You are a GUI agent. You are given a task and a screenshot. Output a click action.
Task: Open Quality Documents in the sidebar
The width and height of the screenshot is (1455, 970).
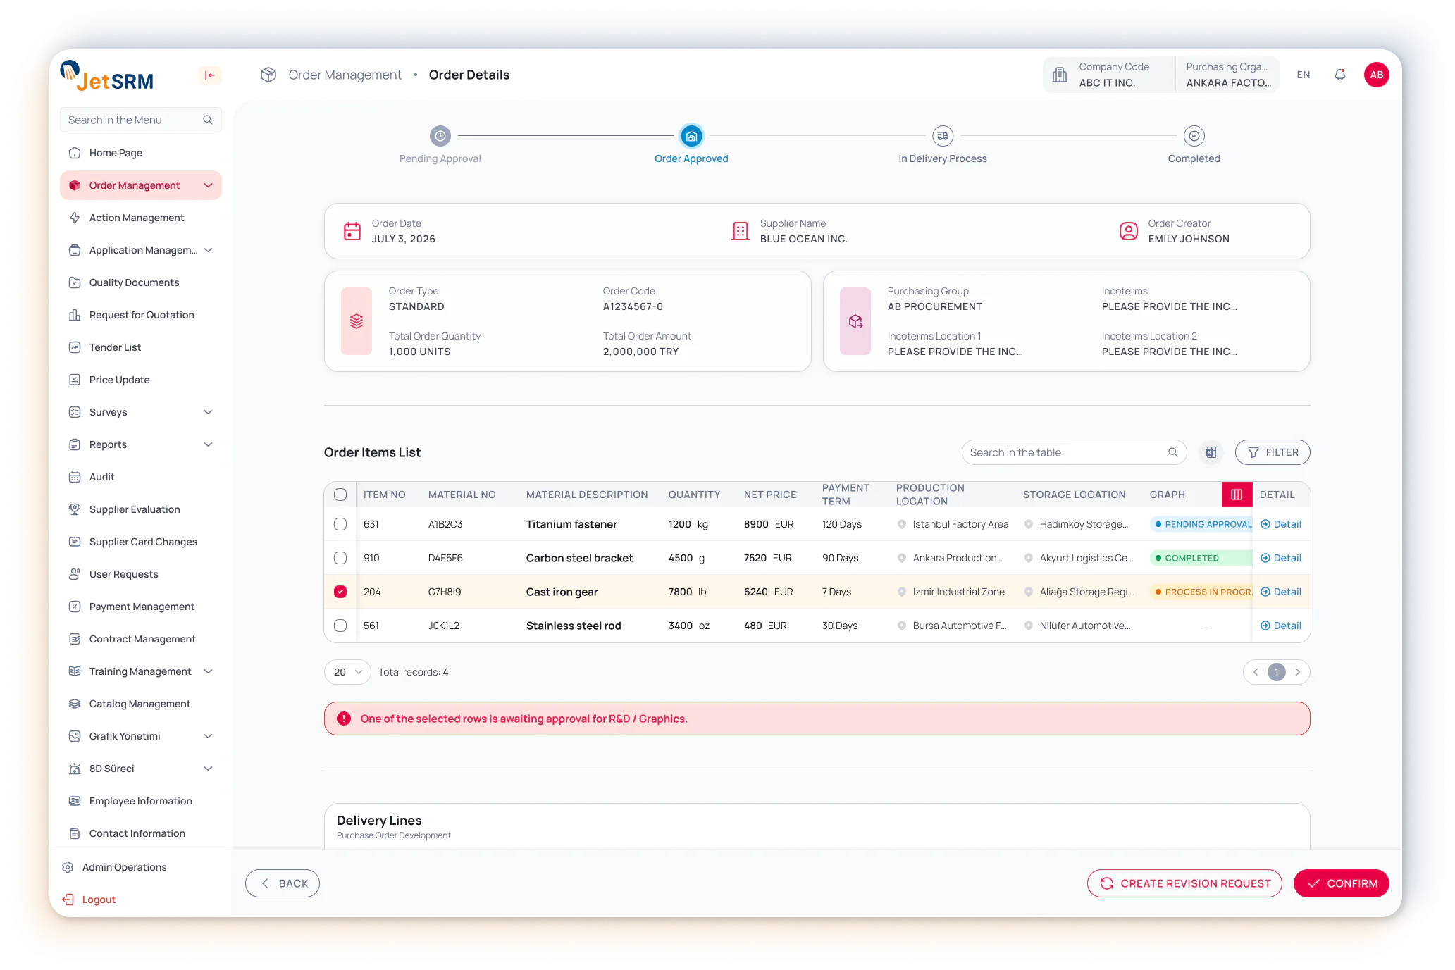click(x=141, y=282)
